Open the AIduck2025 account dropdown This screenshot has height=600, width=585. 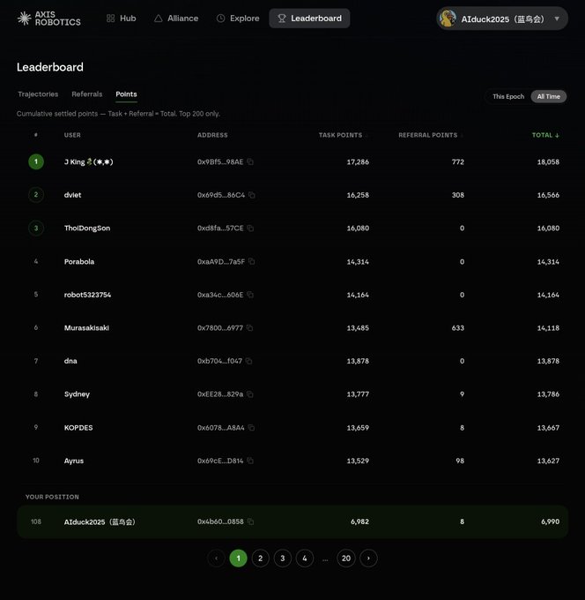coord(502,19)
